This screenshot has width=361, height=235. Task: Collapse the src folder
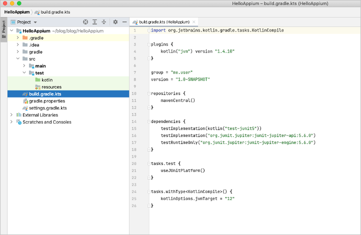pyautogui.click(x=17, y=58)
